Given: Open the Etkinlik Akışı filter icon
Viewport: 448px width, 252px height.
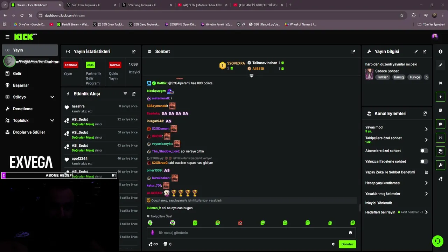Looking at the screenshot, I should [x=125, y=94].
